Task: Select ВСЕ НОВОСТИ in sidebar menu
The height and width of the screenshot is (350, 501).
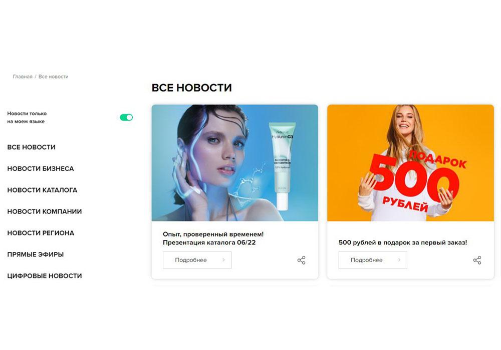Action: pyautogui.click(x=31, y=147)
